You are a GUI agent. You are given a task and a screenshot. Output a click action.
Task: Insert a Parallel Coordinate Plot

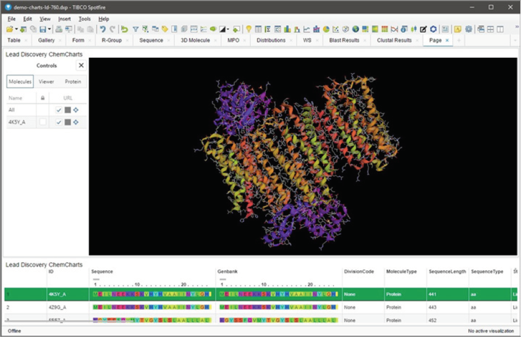(x=394, y=29)
